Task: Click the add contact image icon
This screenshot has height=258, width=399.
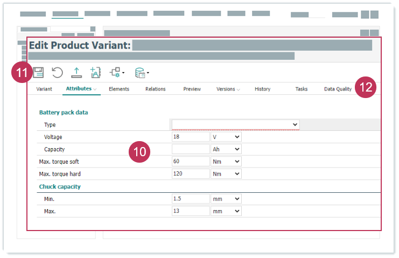Action: pyautogui.click(x=95, y=72)
